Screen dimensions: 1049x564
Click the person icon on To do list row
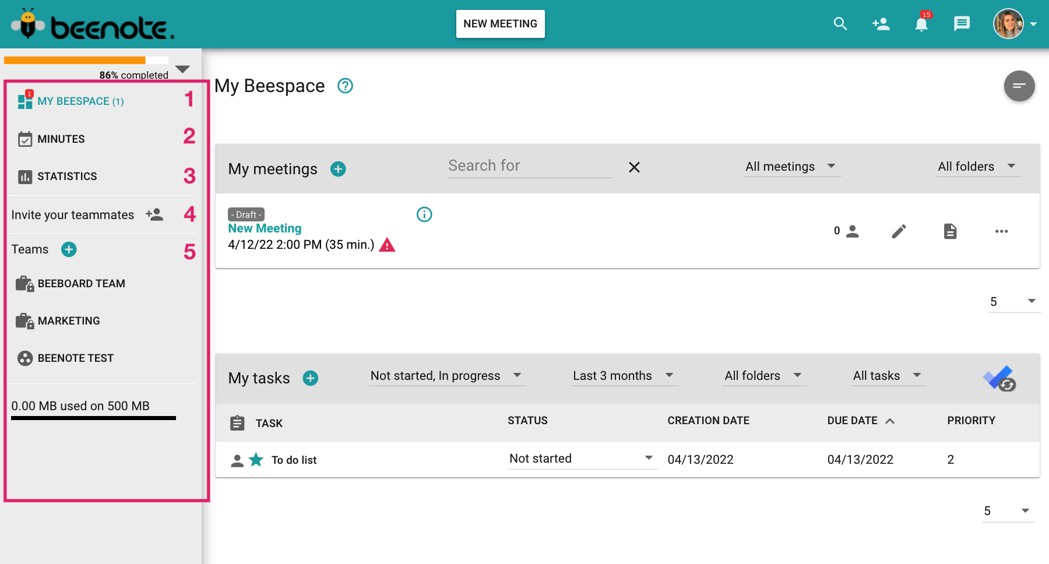coord(237,461)
